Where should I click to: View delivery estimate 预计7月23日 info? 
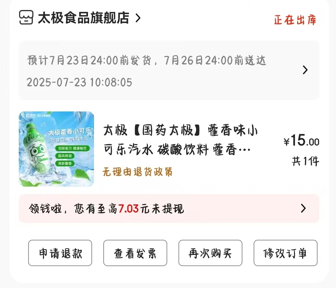(146, 60)
